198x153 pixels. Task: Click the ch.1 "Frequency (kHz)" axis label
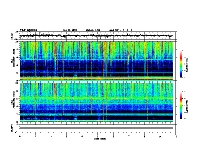14,58
